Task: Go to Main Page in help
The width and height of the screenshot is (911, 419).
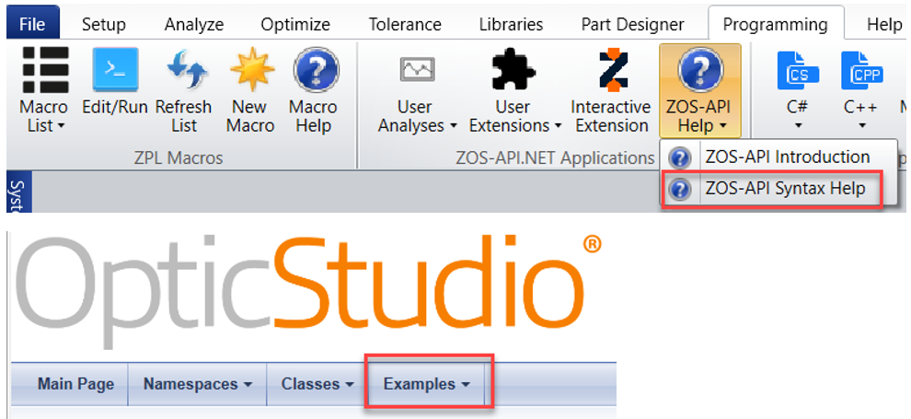Action: (x=75, y=384)
